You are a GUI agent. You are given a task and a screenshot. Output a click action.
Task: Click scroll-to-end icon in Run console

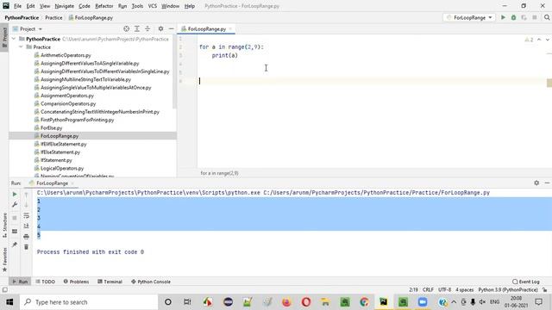click(27, 226)
